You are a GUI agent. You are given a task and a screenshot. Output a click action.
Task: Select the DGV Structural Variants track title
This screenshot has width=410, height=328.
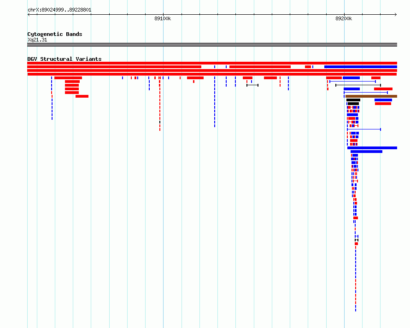(x=64, y=59)
